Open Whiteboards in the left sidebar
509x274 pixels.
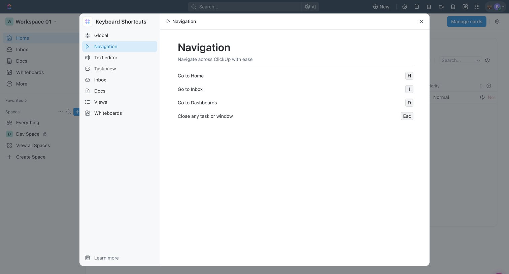(x=41, y=72)
